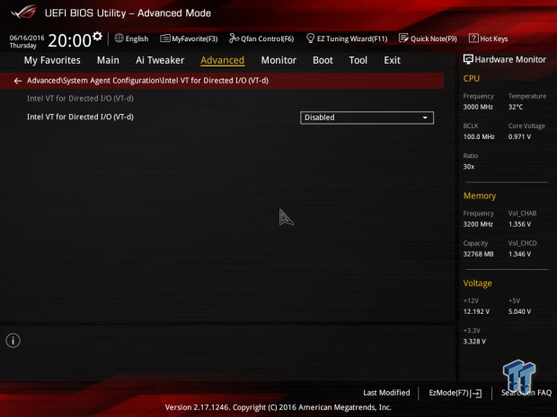Go to the Boot tab
The height and width of the screenshot is (417, 557).
tap(323, 60)
